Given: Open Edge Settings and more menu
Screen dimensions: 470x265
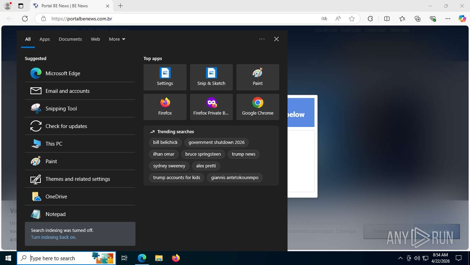Looking at the screenshot, I should coord(448,19).
